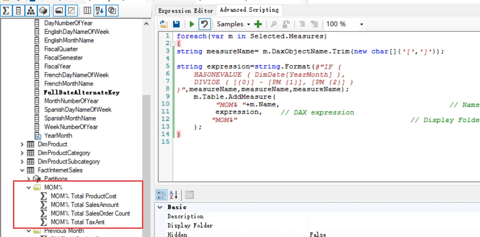Click the comment lines icon
This screenshot has height=237, width=480.
(x=302, y=24)
